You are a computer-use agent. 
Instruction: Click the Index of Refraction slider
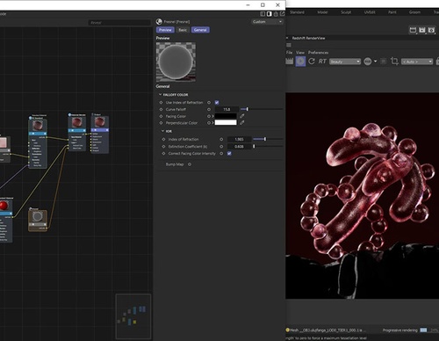268,139
